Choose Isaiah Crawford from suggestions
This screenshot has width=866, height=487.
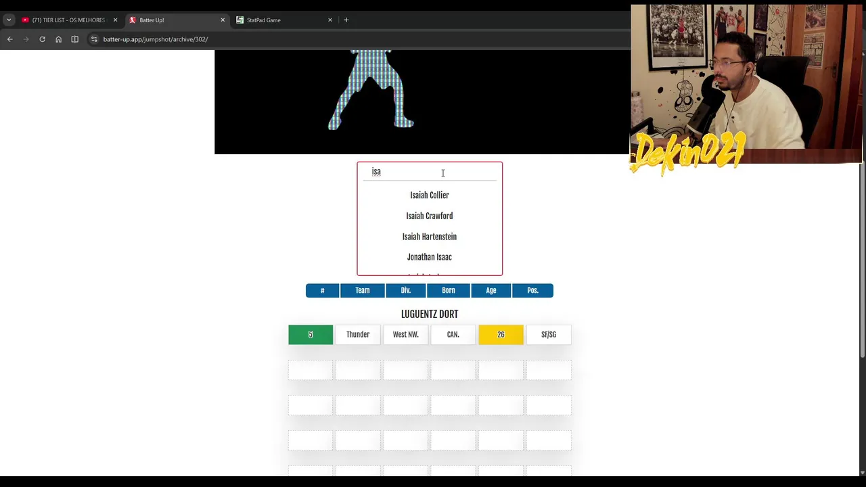pos(430,216)
